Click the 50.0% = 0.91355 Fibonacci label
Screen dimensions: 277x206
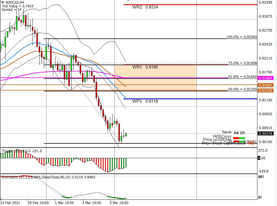[242, 89]
